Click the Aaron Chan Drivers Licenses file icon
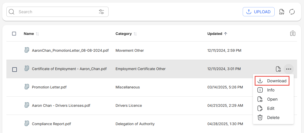304x133 pixels. click(x=27, y=105)
